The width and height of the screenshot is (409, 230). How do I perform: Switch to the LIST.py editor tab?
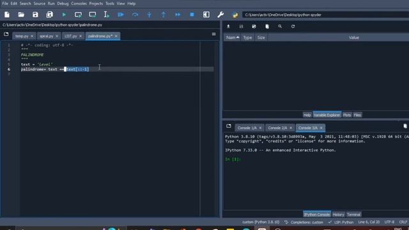point(71,36)
